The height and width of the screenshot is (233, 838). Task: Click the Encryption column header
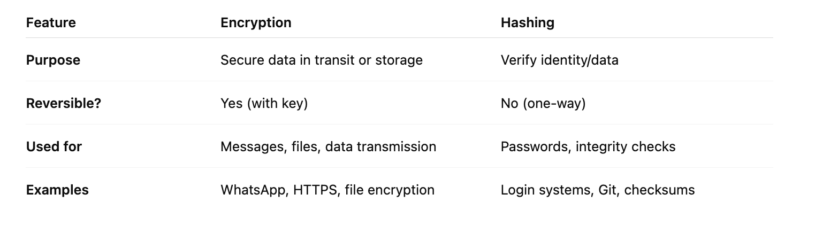[x=256, y=23]
